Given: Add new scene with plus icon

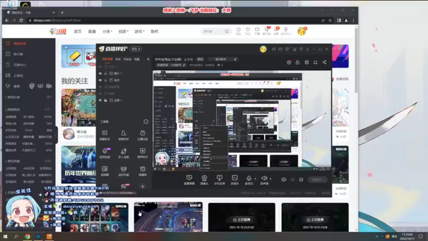Looking at the screenshot, I should click(x=148, y=59).
